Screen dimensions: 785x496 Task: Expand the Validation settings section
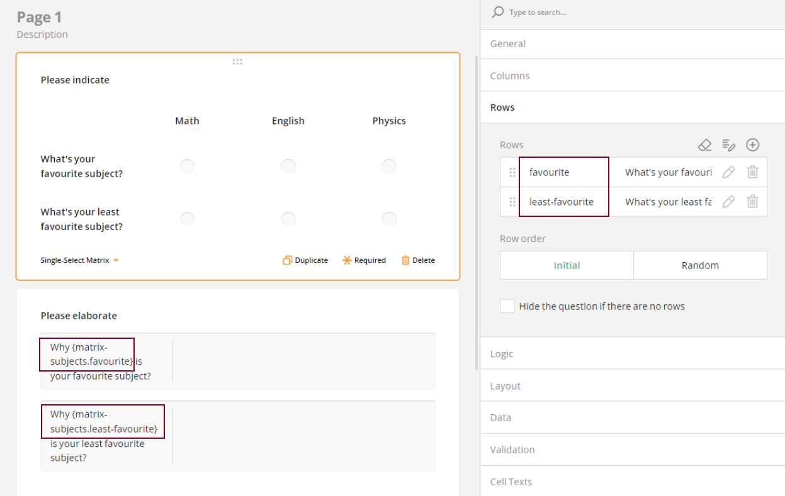click(x=512, y=449)
